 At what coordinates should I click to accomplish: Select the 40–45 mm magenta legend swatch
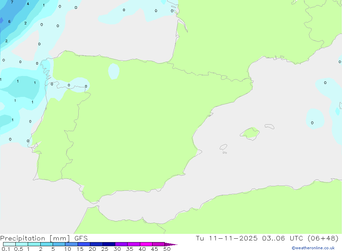[146, 244]
